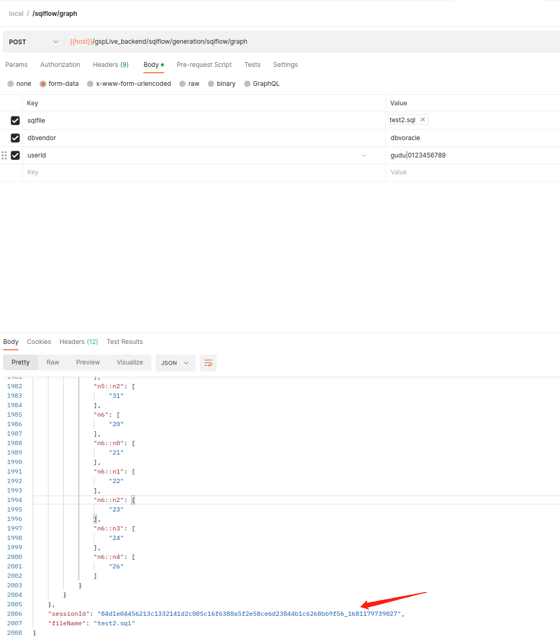Open the Test Results panel

click(x=124, y=341)
